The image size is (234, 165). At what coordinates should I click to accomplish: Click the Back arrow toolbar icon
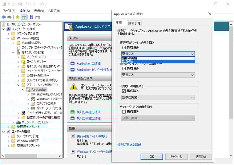tap(4, 17)
